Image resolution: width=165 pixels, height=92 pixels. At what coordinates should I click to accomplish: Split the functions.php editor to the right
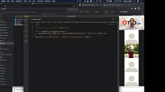(113, 19)
